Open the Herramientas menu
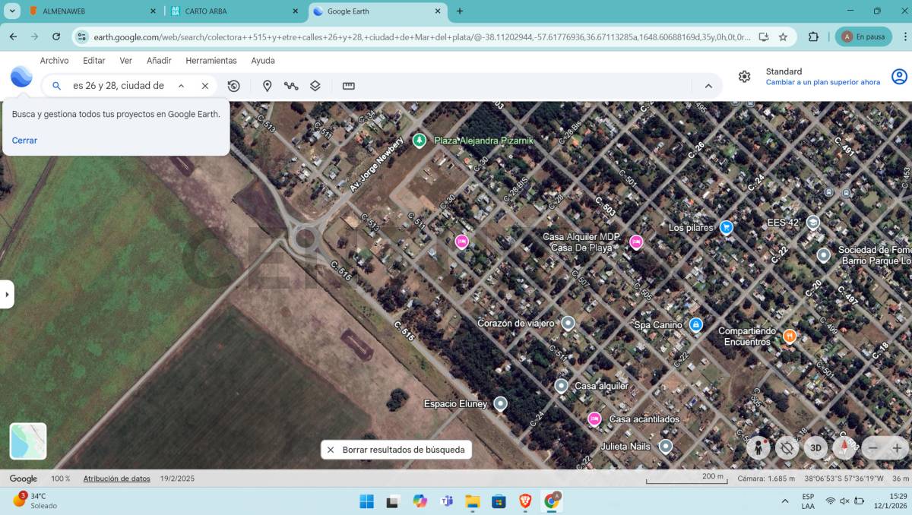 [x=211, y=61]
